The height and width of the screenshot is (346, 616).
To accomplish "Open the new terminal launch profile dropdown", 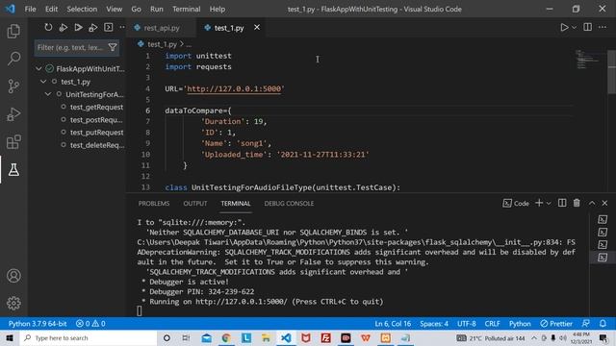I will click(x=549, y=203).
